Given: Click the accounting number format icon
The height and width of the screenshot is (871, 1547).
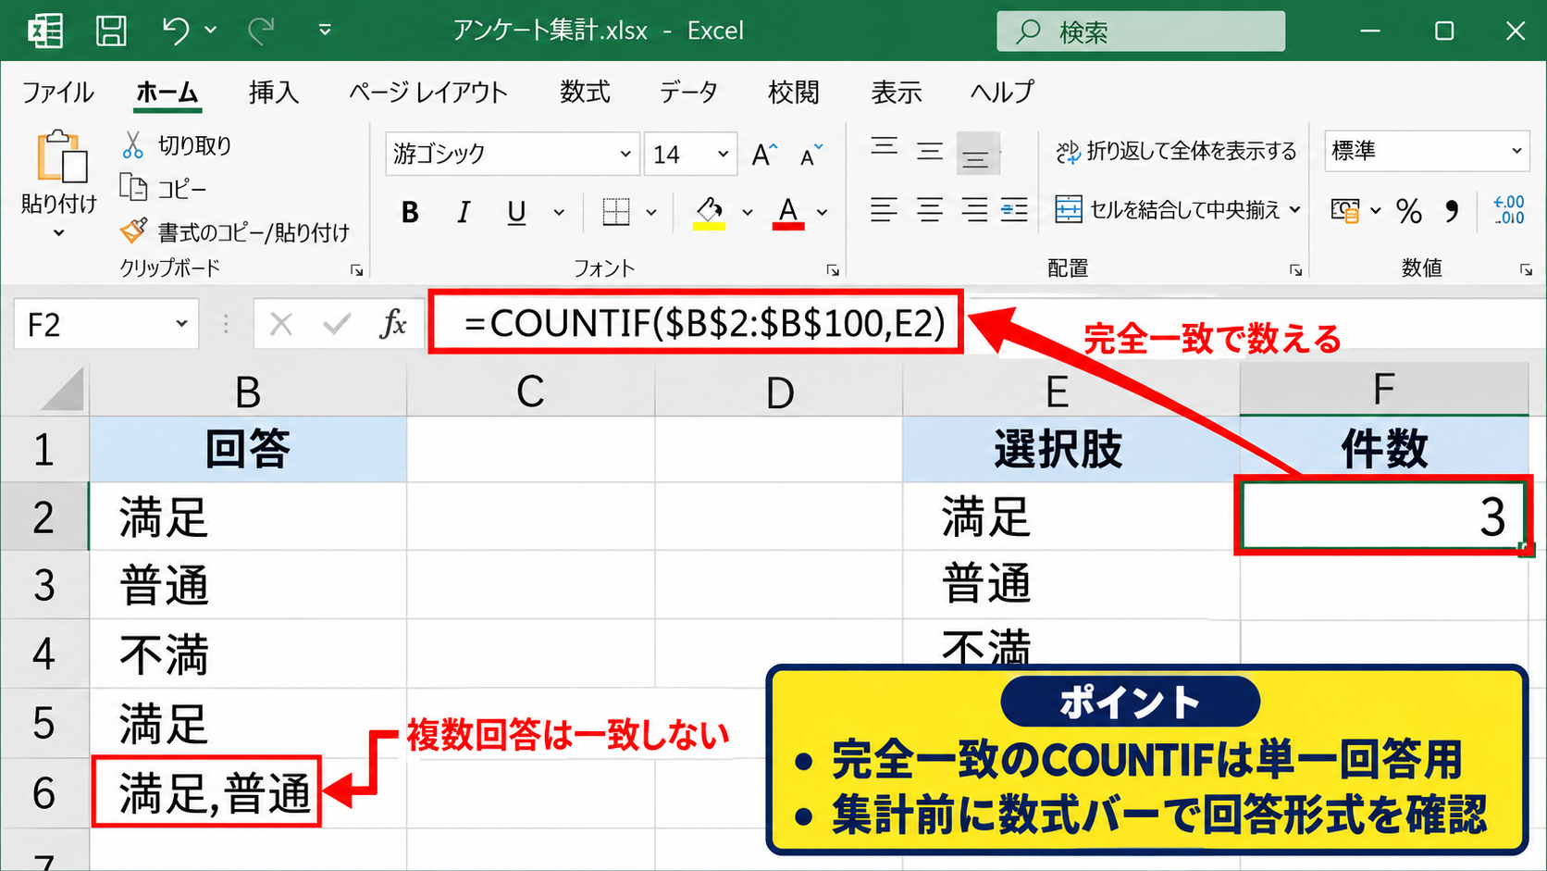Looking at the screenshot, I should pyautogui.click(x=1345, y=211).
